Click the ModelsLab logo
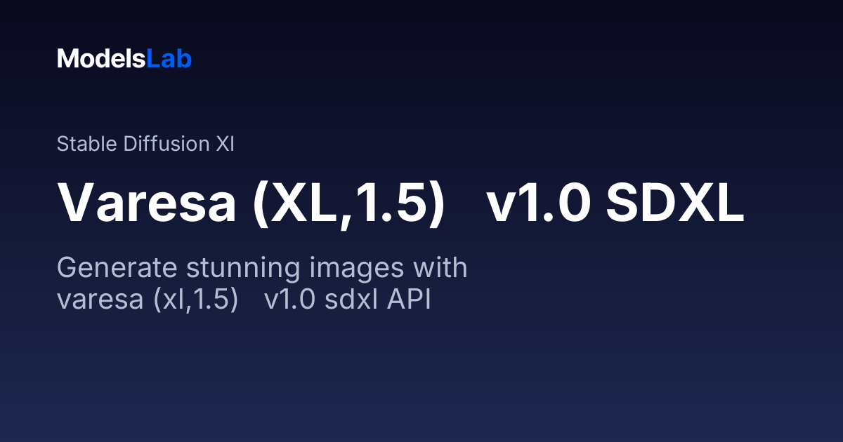 click(x=124, y=59)
